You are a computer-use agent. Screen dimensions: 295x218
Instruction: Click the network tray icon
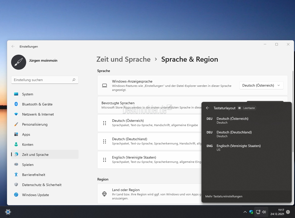coord(258,212)
